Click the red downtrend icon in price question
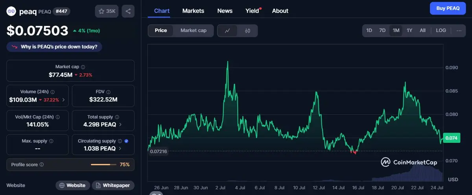This screenshot has width=472, height=195. 15,47
